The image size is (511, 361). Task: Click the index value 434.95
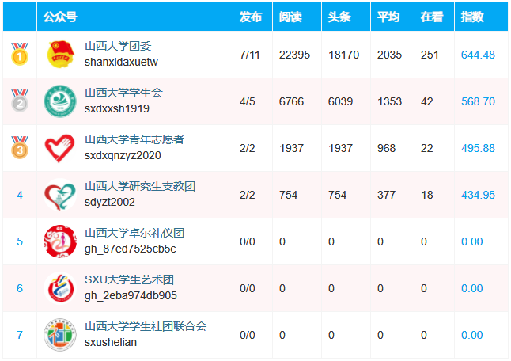478,195
